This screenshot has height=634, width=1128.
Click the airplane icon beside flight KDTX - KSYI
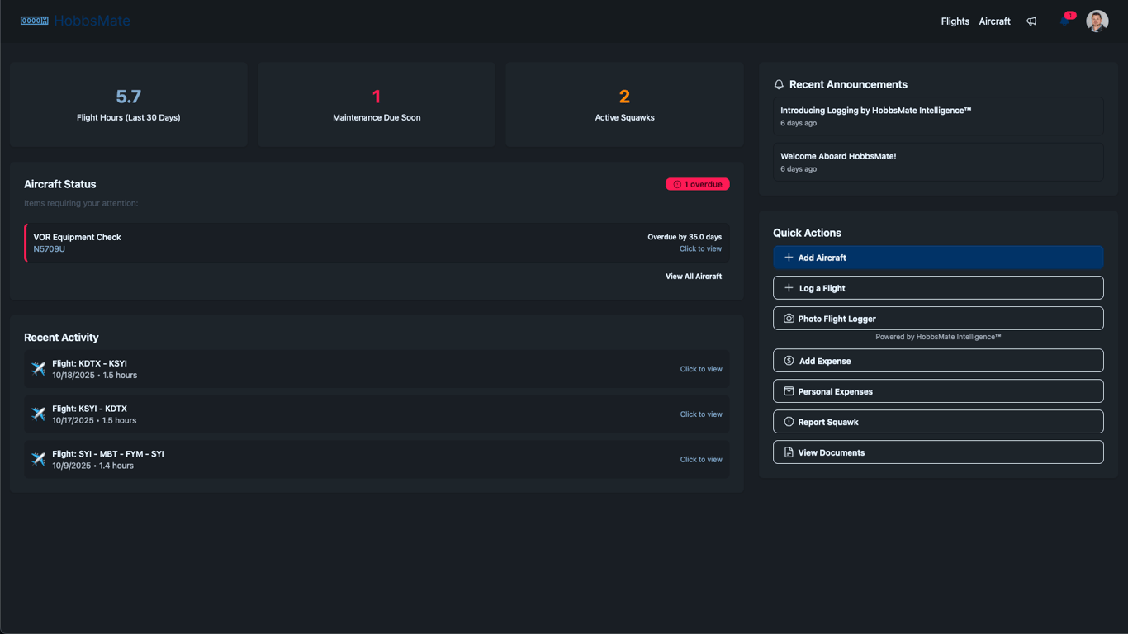click(37, 368)
